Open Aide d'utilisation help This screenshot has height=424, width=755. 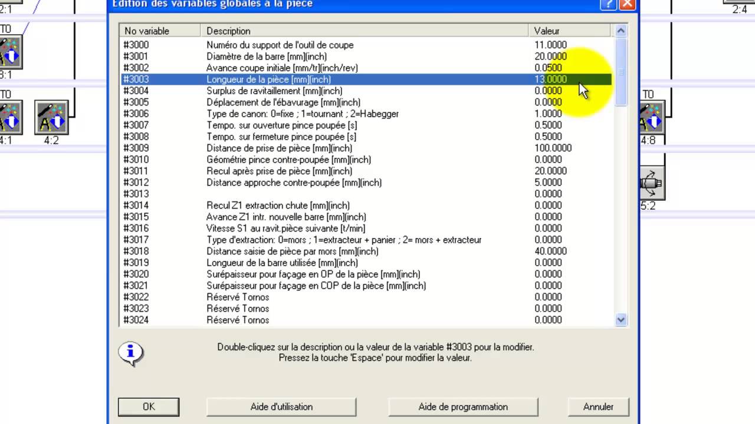(281, 407)
